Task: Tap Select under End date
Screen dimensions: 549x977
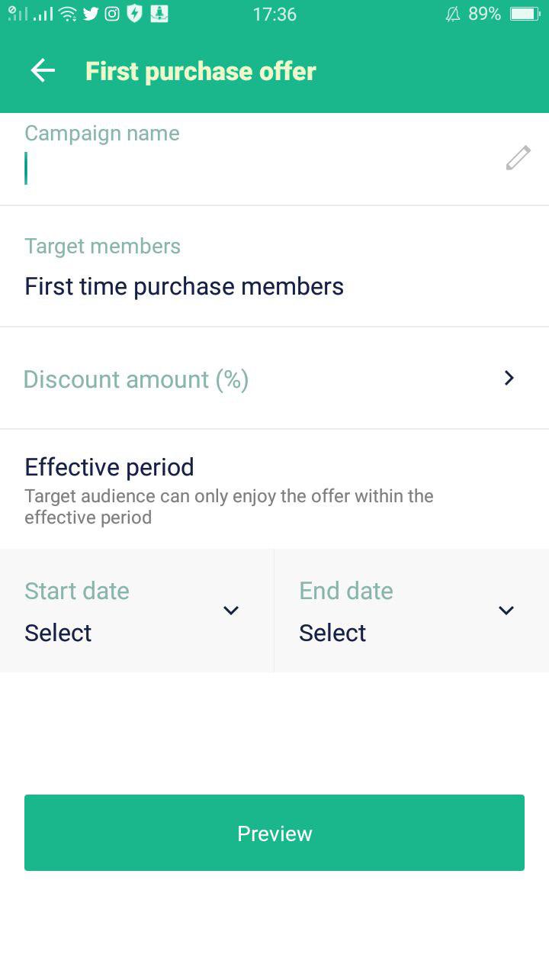Action: pyautogui.click(x=332, y=633)
